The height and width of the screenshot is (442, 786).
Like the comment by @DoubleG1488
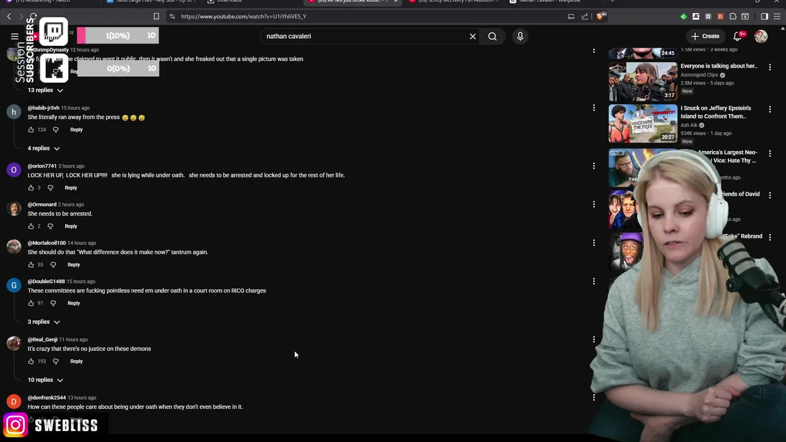[31, 303]
